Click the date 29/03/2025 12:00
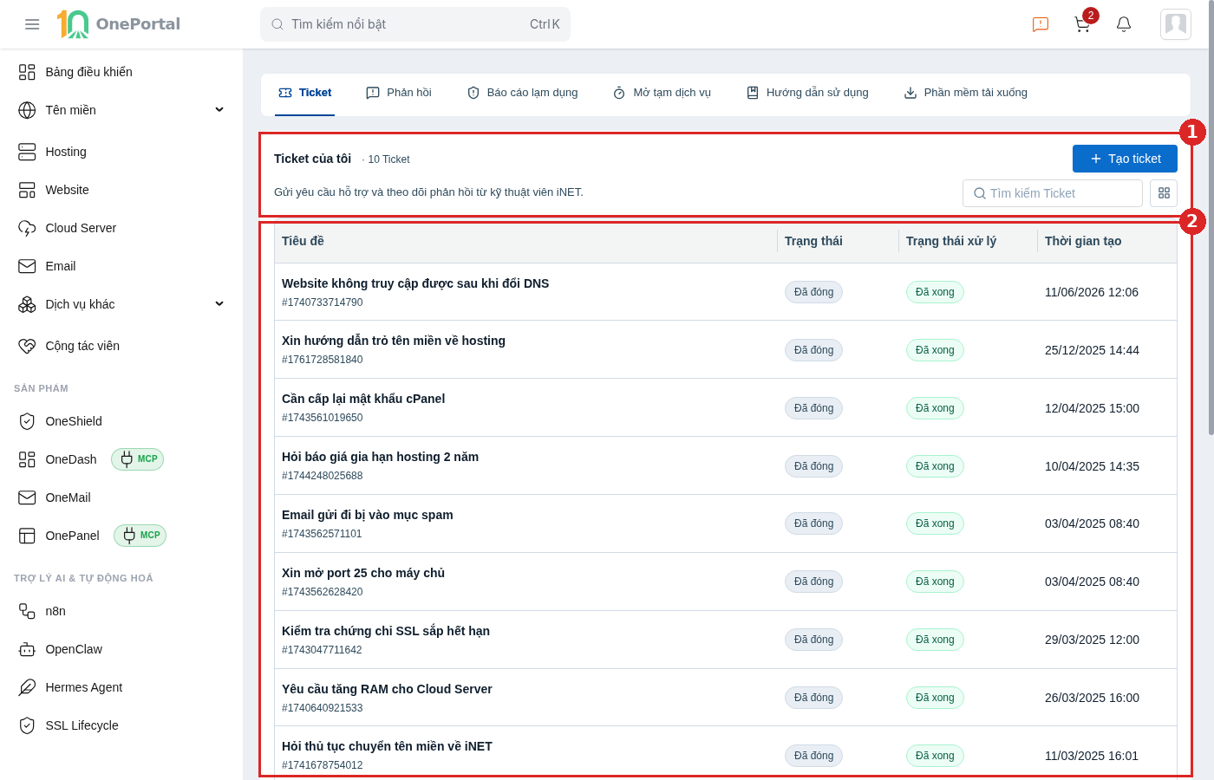Image resolution: width=1214 pixels, height=780 pixels. click(1092, 640)
